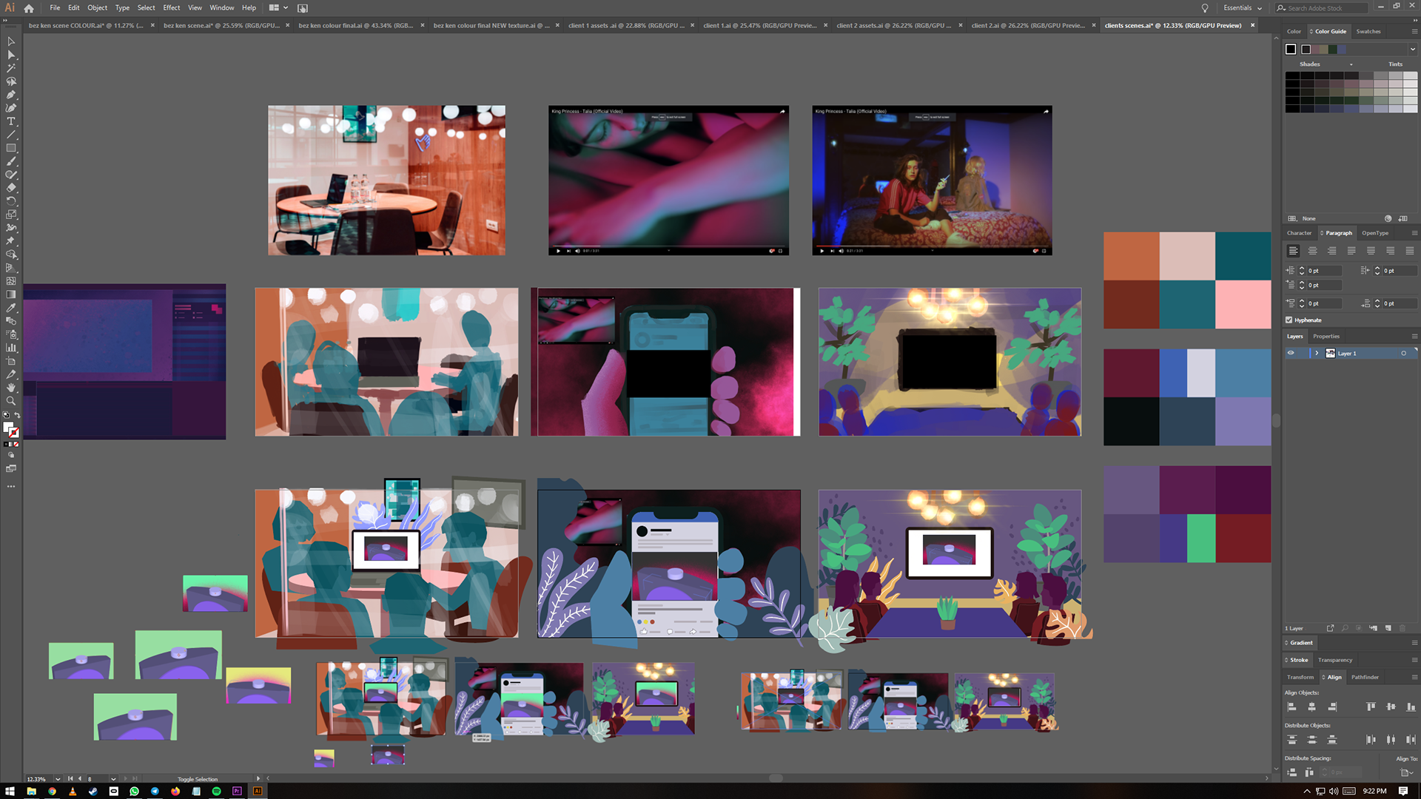Open the Object menu
The image size is (1421, 799).
[x=97, y=8]
